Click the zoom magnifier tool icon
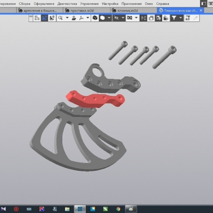This screenshot has height=213, width=213. pos(60,18)
